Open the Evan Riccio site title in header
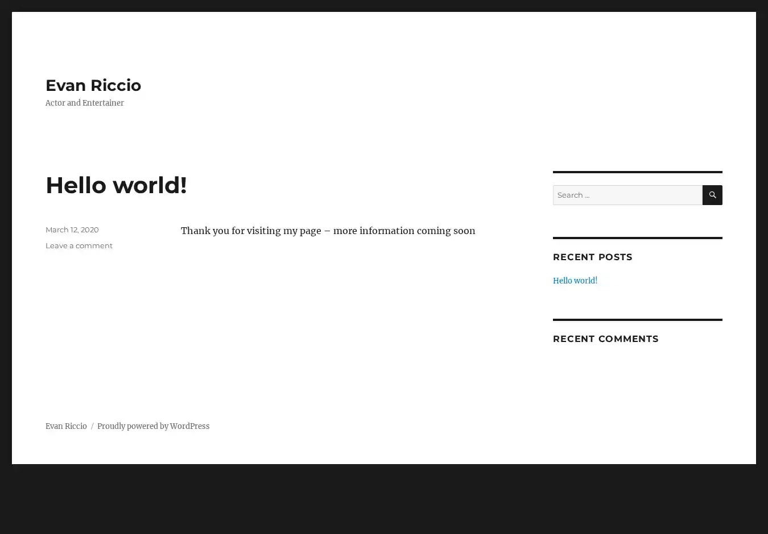 (x=93, y=85)
